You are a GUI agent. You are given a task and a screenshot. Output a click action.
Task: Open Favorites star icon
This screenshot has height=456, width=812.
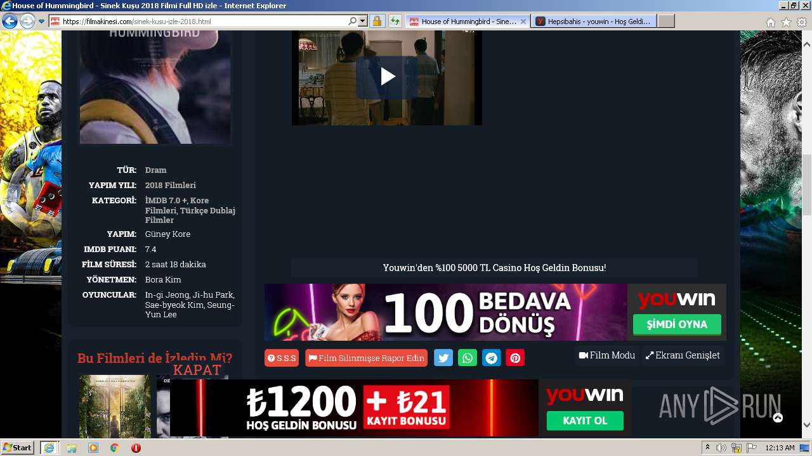pyautogui.click(x=786, y=22)
